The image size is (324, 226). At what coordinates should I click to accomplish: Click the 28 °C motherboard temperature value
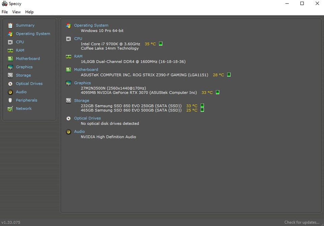point(218,75)
